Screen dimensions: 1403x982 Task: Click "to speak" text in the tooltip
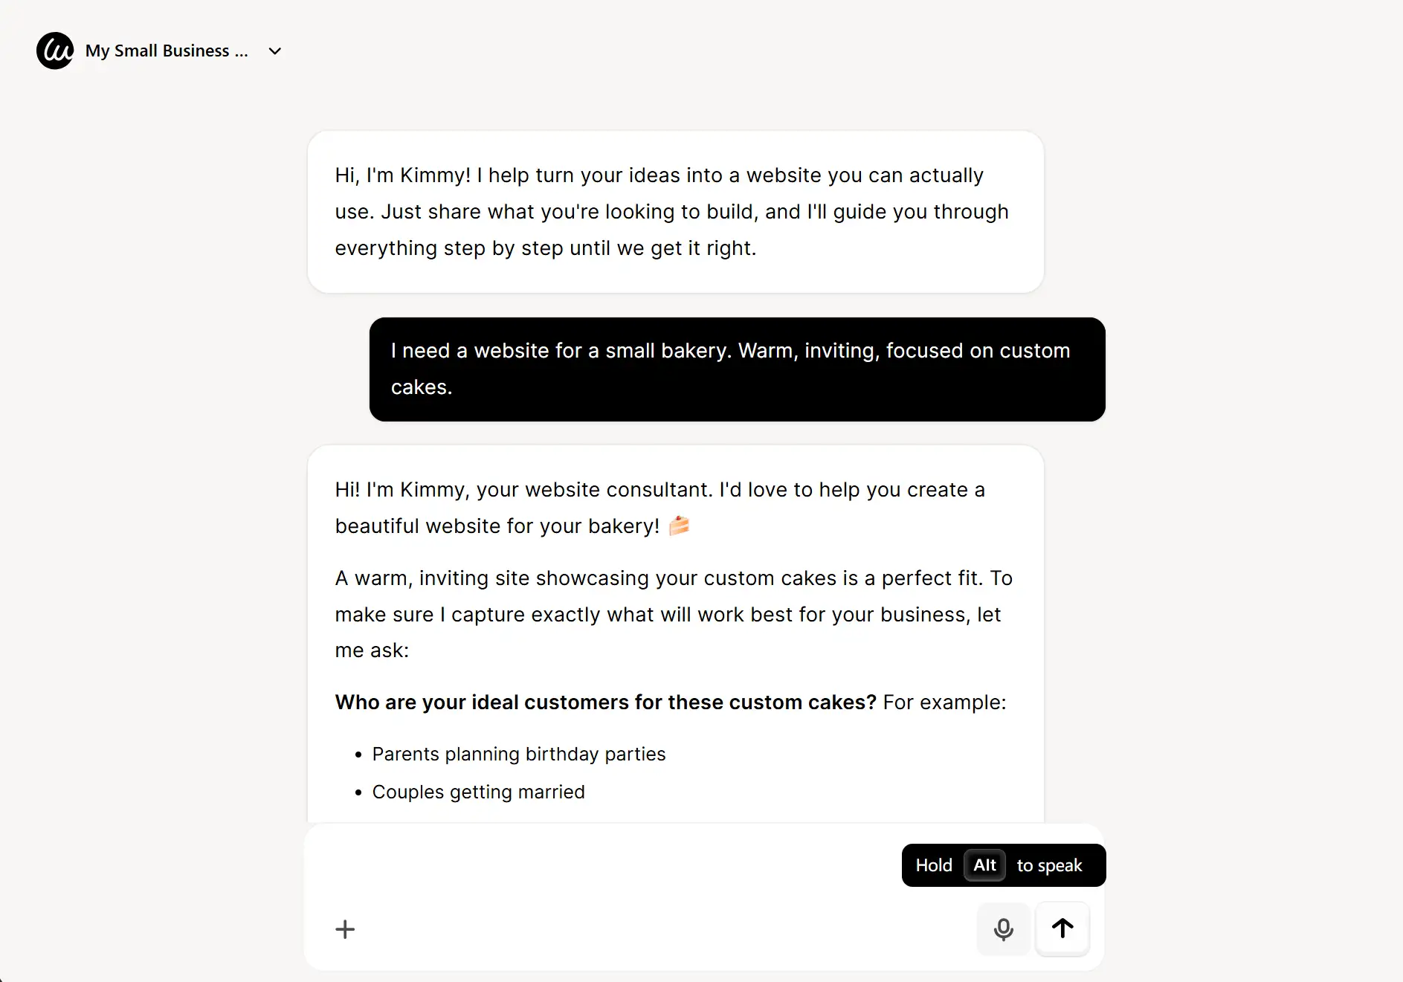point(1049,865)
